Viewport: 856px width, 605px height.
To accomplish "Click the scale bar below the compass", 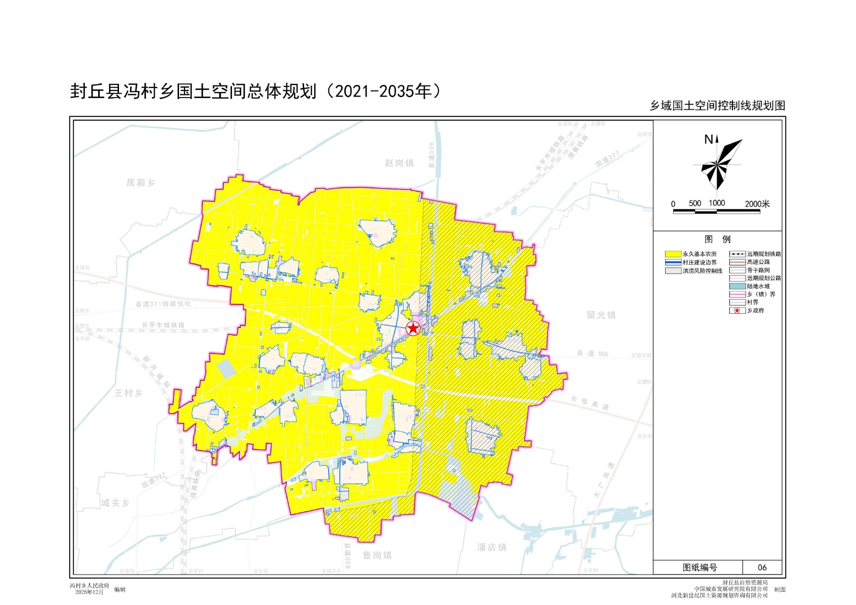I will [x=716, y=211].
